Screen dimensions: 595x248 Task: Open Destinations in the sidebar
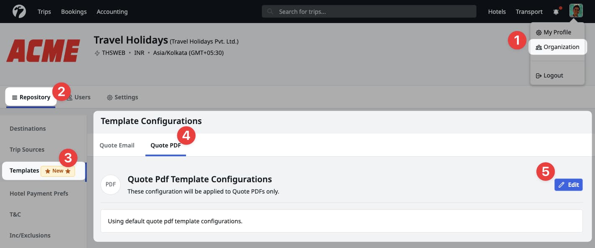point(28,129)
